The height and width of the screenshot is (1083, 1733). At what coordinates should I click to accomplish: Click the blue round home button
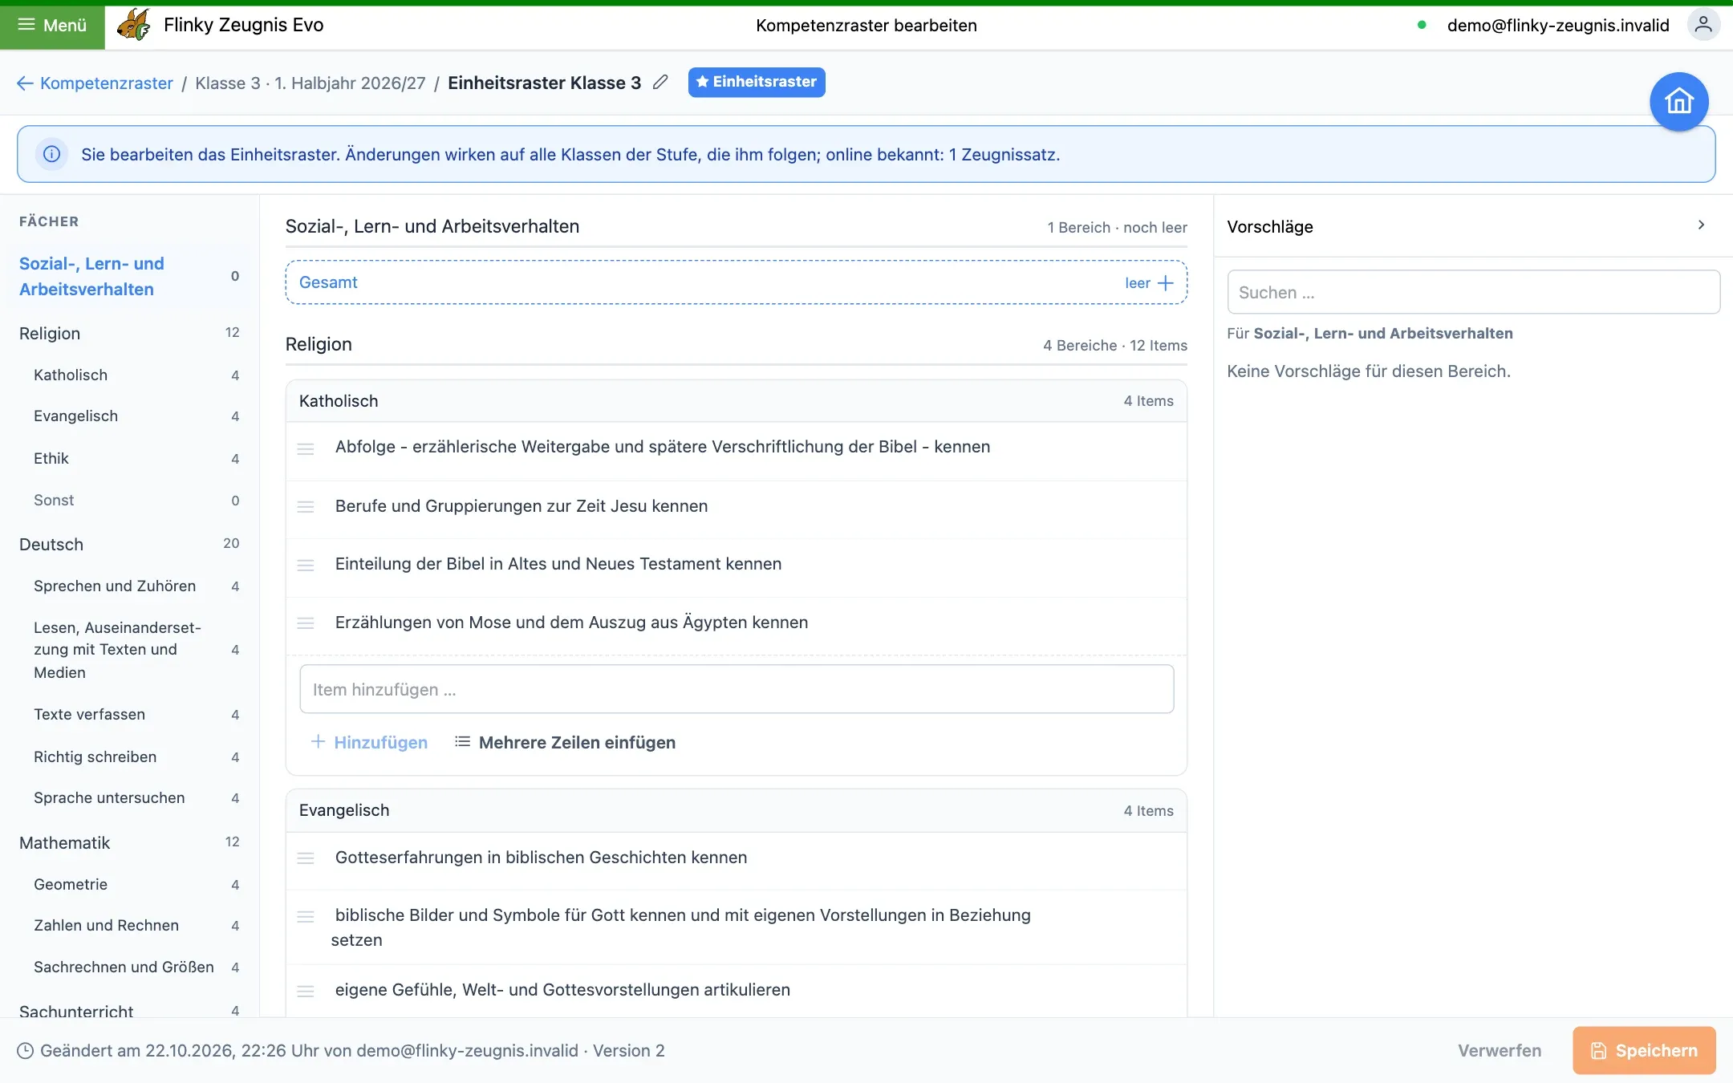[x=1678, y=102]
